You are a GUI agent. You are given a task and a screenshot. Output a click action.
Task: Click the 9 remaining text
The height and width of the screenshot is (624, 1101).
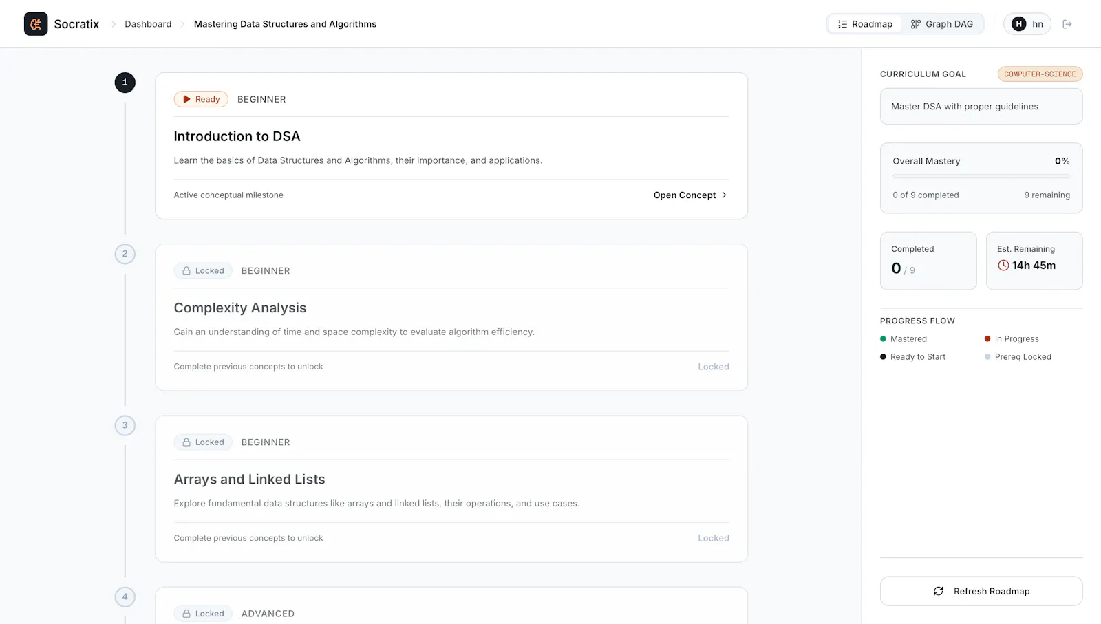pos(1047,195)
